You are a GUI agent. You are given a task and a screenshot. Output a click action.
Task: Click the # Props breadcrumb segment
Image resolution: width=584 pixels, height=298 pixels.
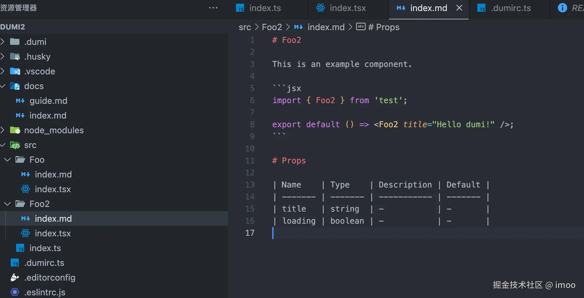coord(384,27)
